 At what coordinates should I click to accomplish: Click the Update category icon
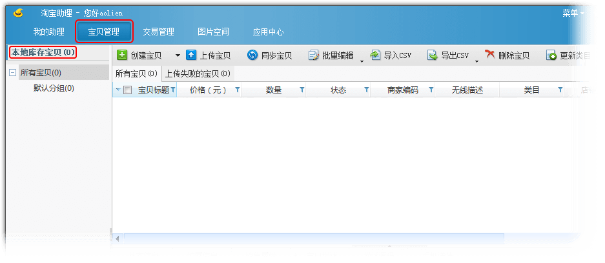pos(551,55)
